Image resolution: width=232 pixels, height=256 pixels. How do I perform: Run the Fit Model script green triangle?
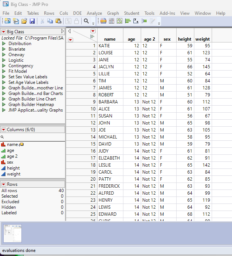point(4,71)
